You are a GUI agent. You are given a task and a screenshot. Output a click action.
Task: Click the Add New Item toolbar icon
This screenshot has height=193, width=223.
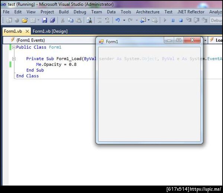pyautogui.click(x=33, y=20)
